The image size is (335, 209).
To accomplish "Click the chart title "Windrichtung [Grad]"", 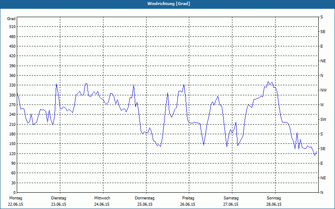I will pyautogui.click(x=169, y=4).
